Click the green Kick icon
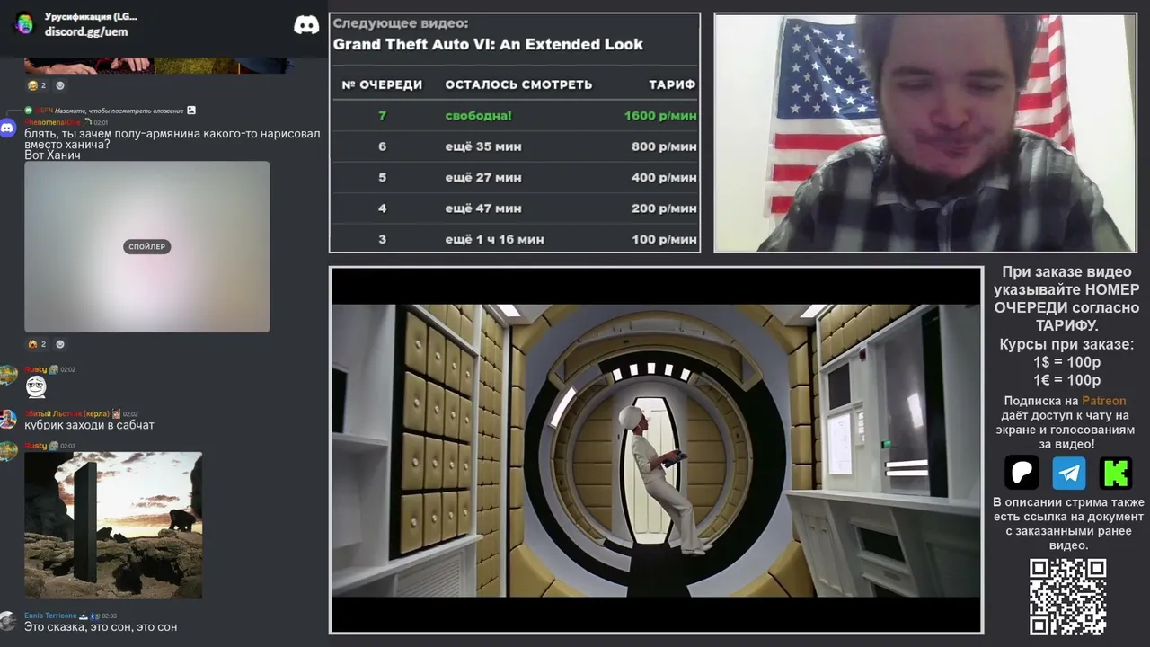Viewport: 1150px width, 647px height. (1116, 472)
